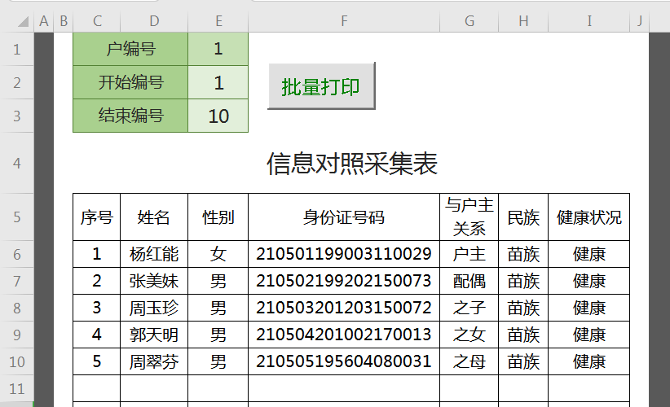Select the 序号 cell 3
This screenshot has width=670, height=407.
(x=97, y=308)
